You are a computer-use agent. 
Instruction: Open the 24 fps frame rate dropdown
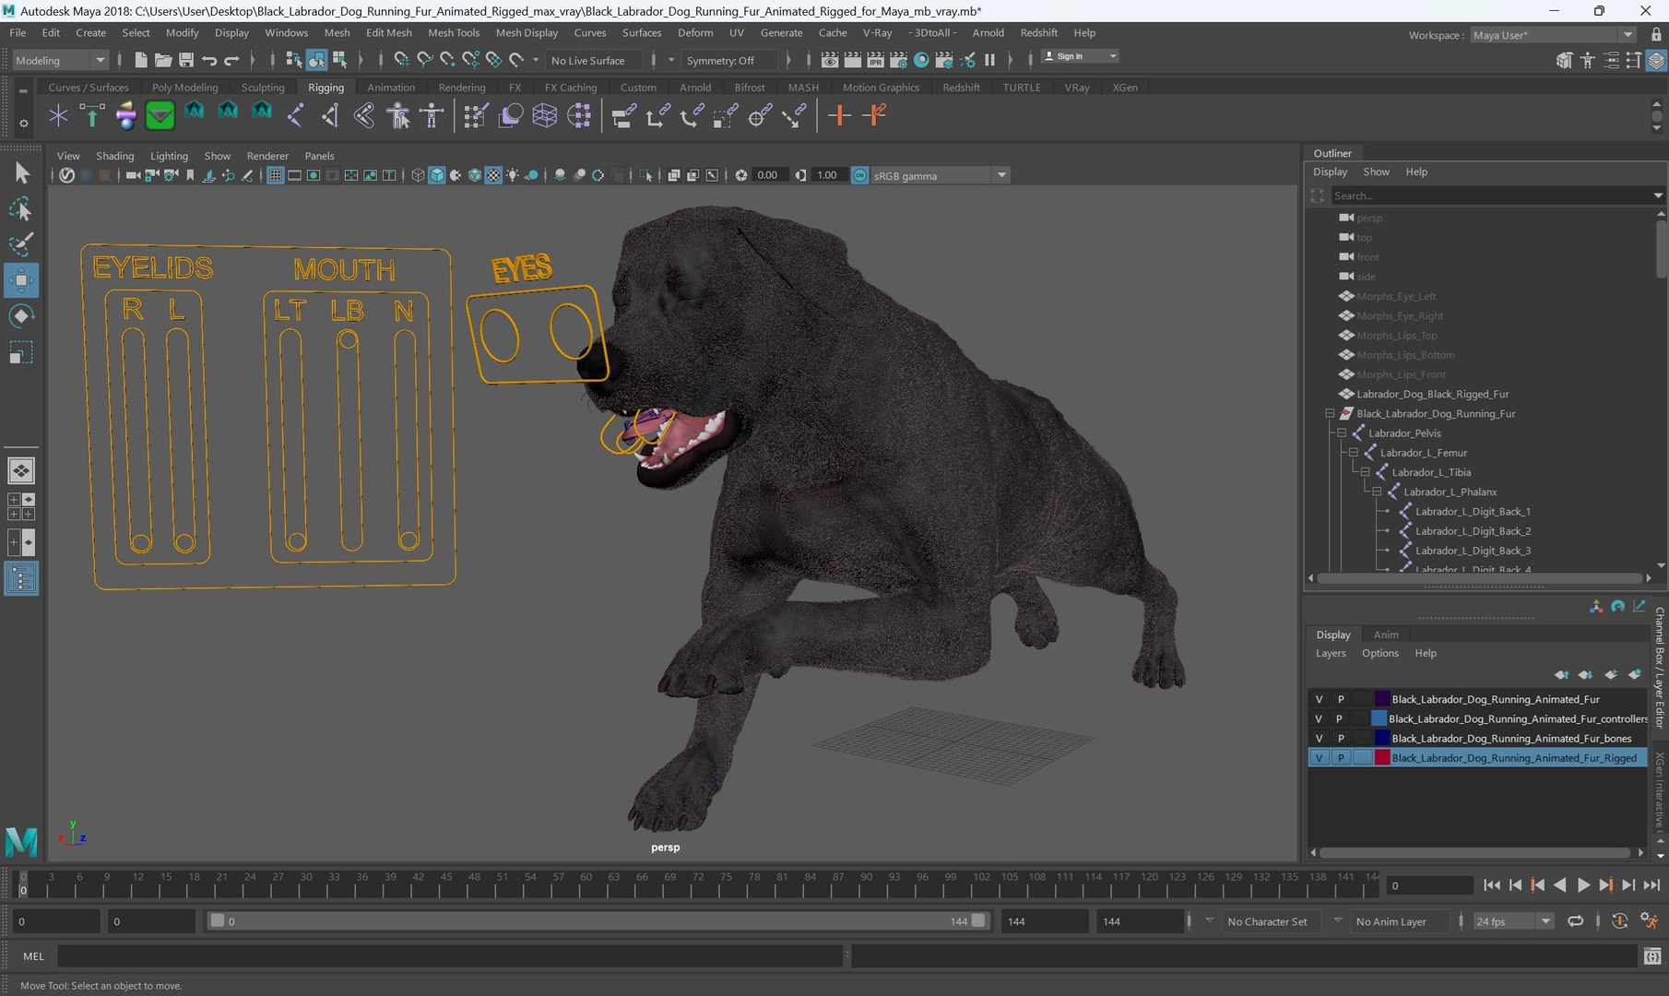tap(1513, 920)
